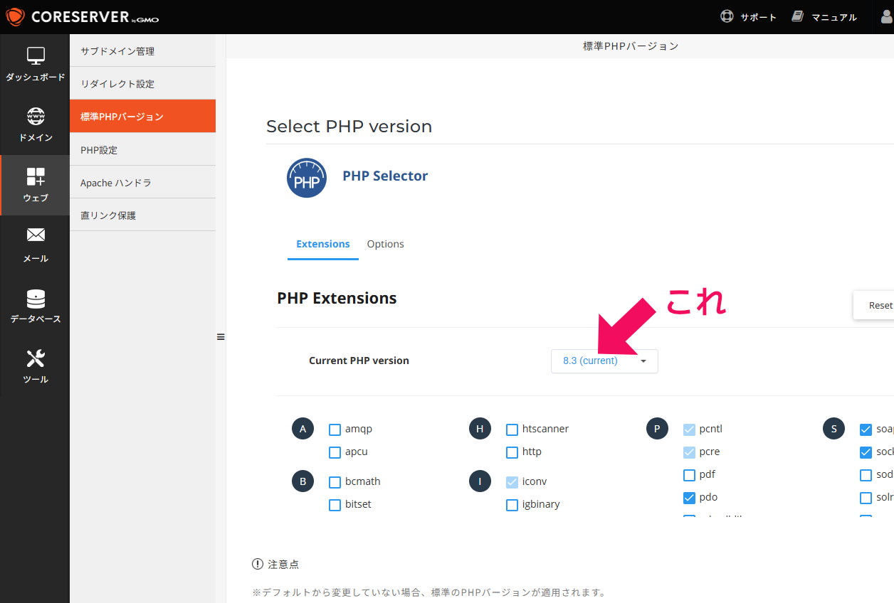Image resolution: width=894 pixels, height=603 pixels.
Task: Click the PHP Extensions heading
Action: [x=337, y=299]
